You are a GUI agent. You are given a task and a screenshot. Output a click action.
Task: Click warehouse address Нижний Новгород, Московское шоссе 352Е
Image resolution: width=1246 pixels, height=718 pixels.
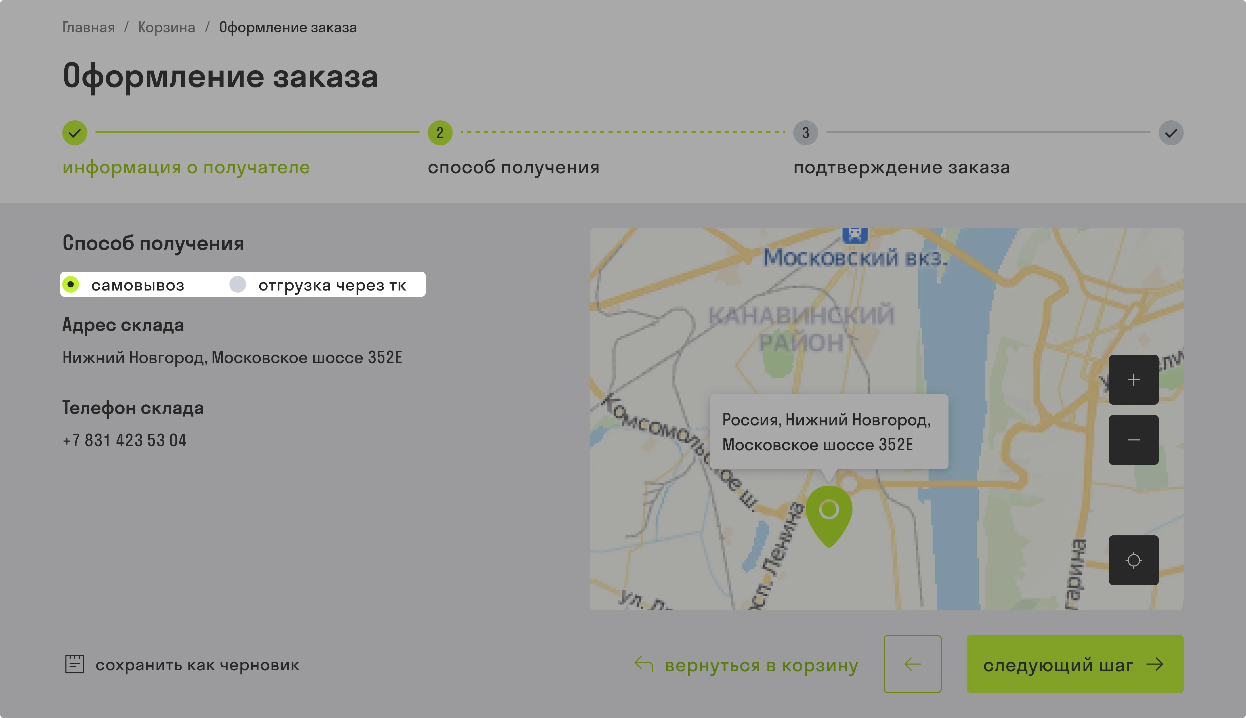232,357
